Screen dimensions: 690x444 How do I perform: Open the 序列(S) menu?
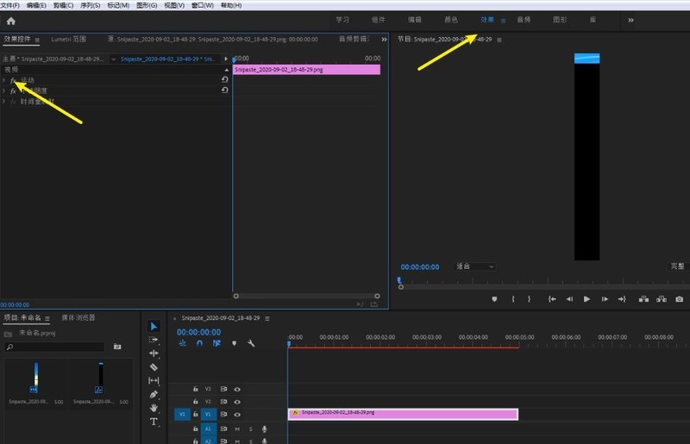tap(91, 5)
